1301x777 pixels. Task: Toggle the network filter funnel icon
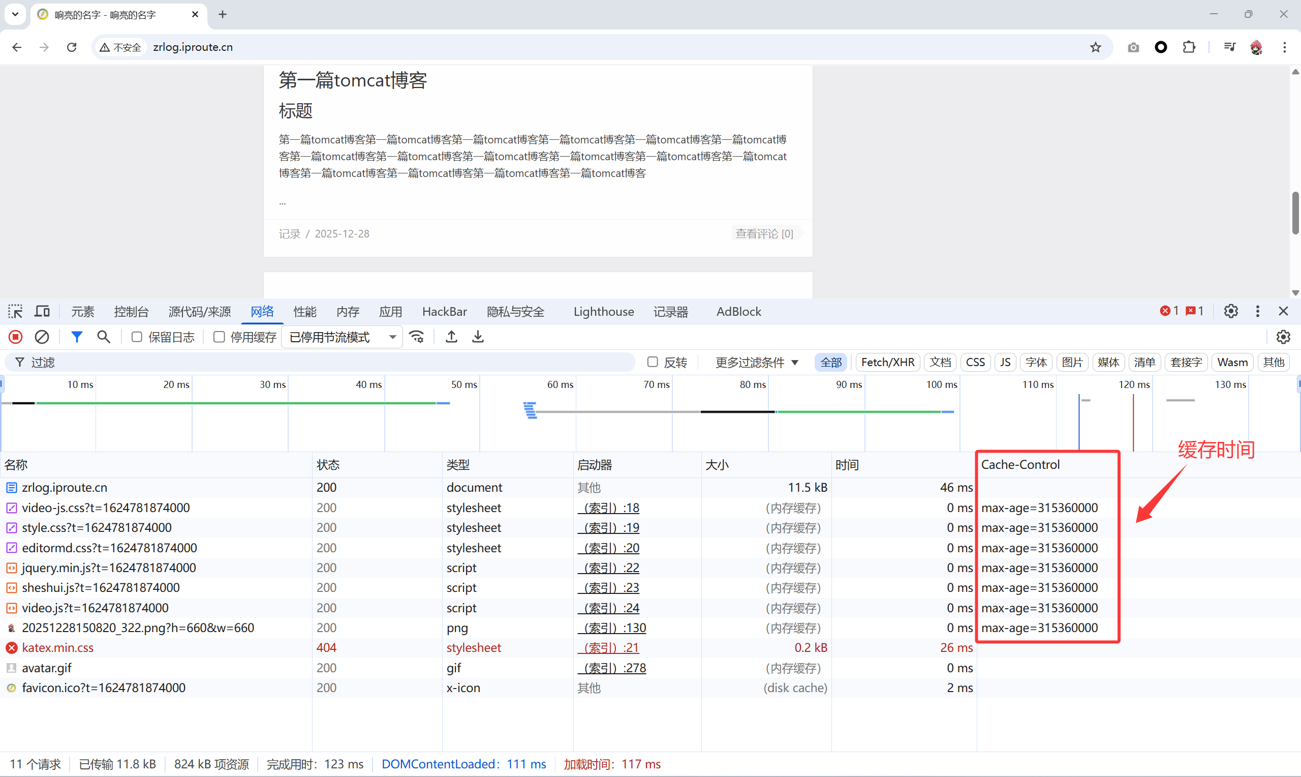(x=77, y=337)
